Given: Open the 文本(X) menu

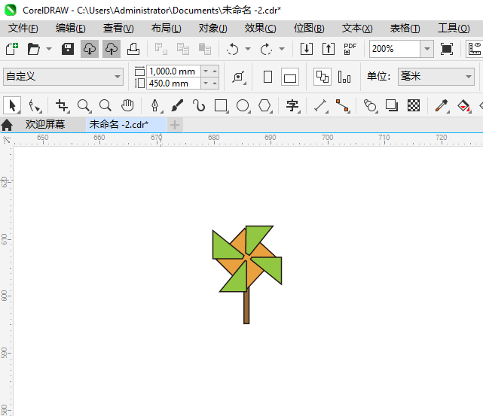Looking at the screenshot, I should (357, 29).
